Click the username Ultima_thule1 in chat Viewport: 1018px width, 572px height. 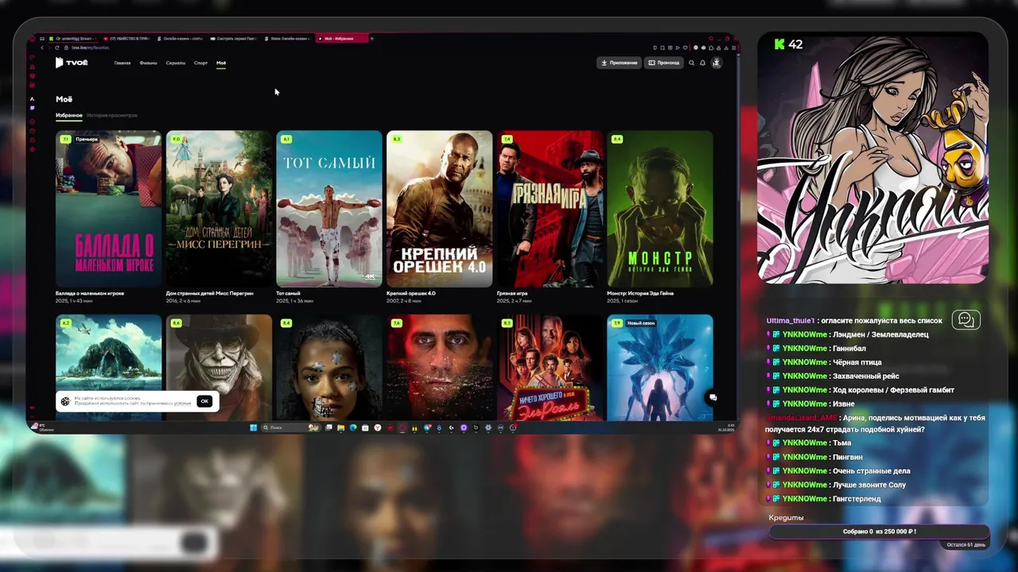[x=791, y=320]
